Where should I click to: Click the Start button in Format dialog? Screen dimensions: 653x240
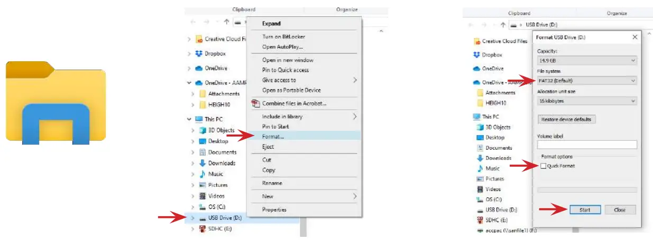pos(585,209)
